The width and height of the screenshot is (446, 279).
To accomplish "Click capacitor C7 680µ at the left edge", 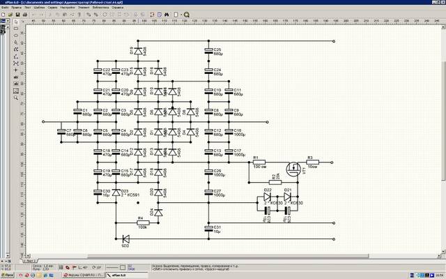I will [61, 132].
